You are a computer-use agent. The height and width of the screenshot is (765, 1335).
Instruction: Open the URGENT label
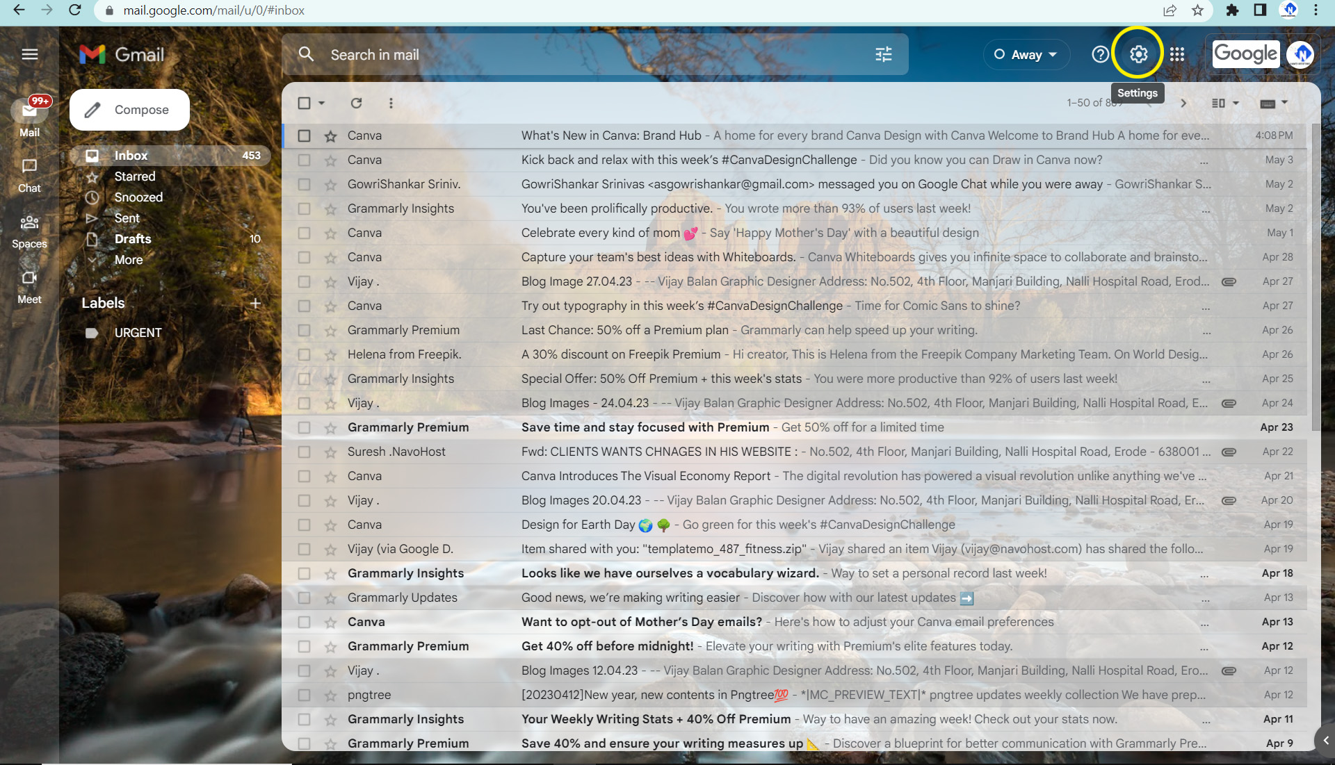click(x=138, y=333)
